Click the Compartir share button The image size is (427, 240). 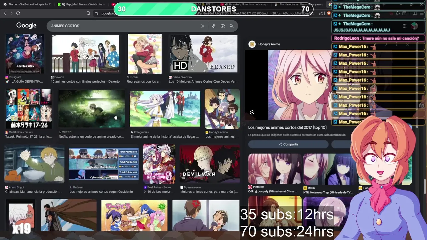(x=288, y=144)
